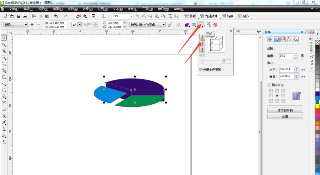The image size is (320, 175).
Task: Cut the selected object
Action: point(34,16)
